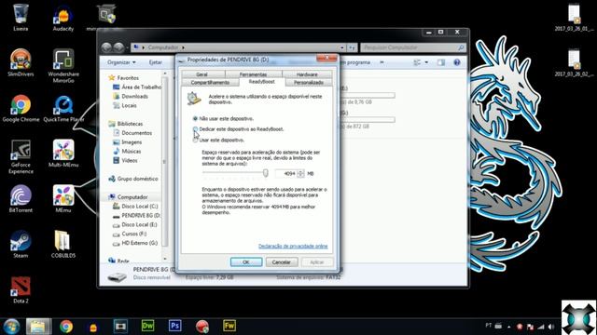Open the Lixeira recycle bin desktop icon
Image resolution: width=597 pixels, height=335 pixels.
21,17
